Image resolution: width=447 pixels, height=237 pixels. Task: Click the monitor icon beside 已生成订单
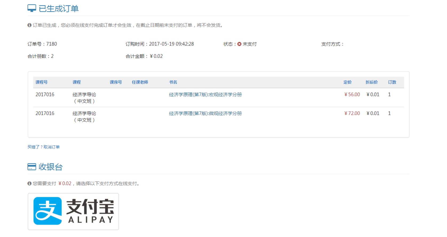[x=31, y=8]
